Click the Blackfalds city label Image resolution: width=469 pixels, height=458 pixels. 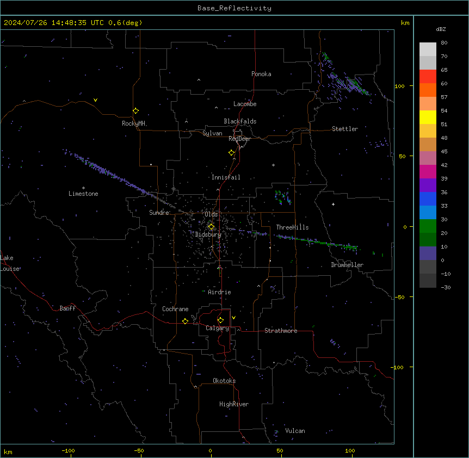click(240, 121)
